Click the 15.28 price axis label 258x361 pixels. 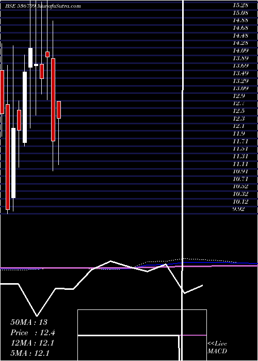(240, 5)
